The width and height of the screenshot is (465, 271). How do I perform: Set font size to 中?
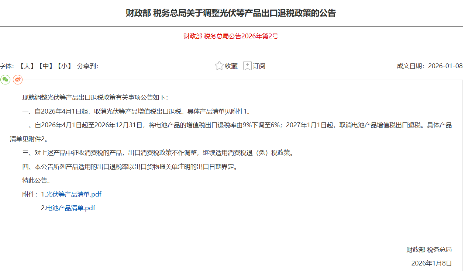(x=45, y=66)
